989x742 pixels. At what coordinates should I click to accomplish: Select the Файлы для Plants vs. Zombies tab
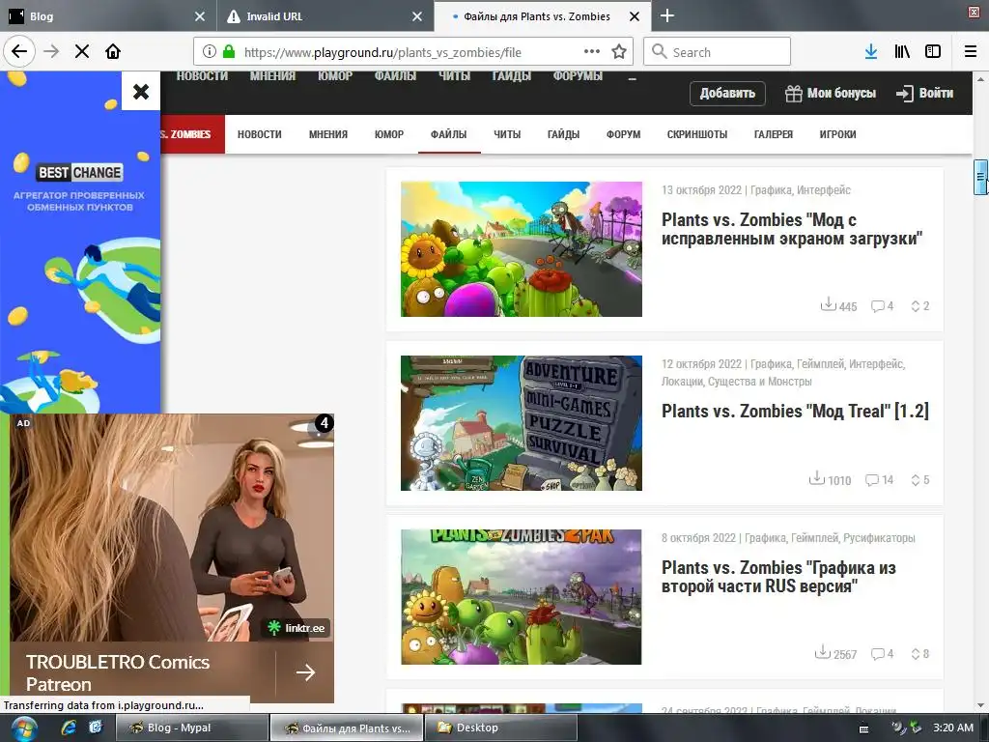(543, 16)
